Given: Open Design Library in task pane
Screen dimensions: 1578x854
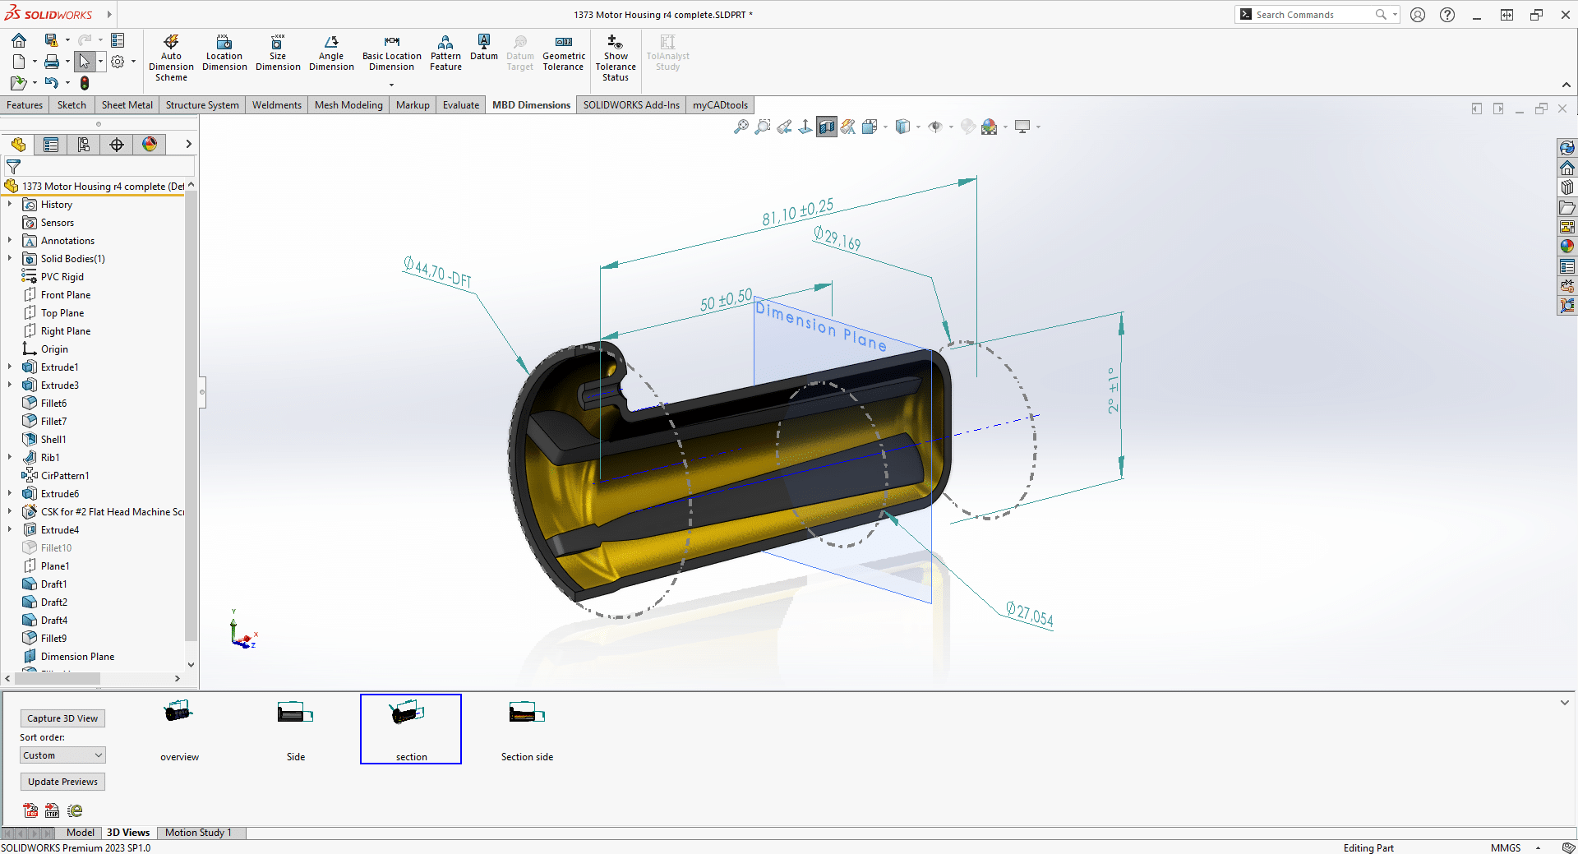Looking at the screenshot, I should (1567, 187).
